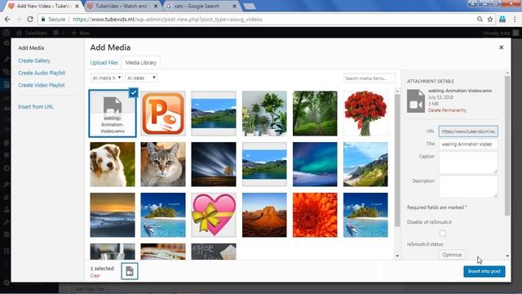
Task: Click the attachment URL field
Action: (x=468, y=131)
